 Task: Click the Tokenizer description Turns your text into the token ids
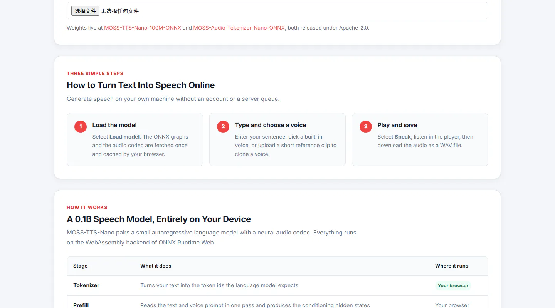click(x=219, y=285)
